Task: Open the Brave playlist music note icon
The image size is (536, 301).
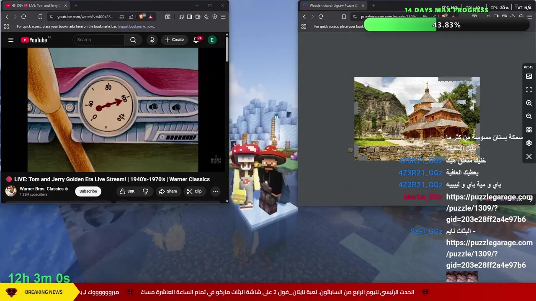Action: coord(181,17)
